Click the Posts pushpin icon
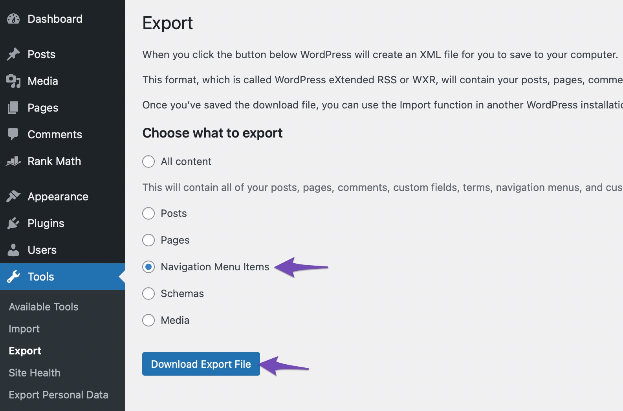The width and height of the screenshot is (623, 411). click(x=13, y=54)
